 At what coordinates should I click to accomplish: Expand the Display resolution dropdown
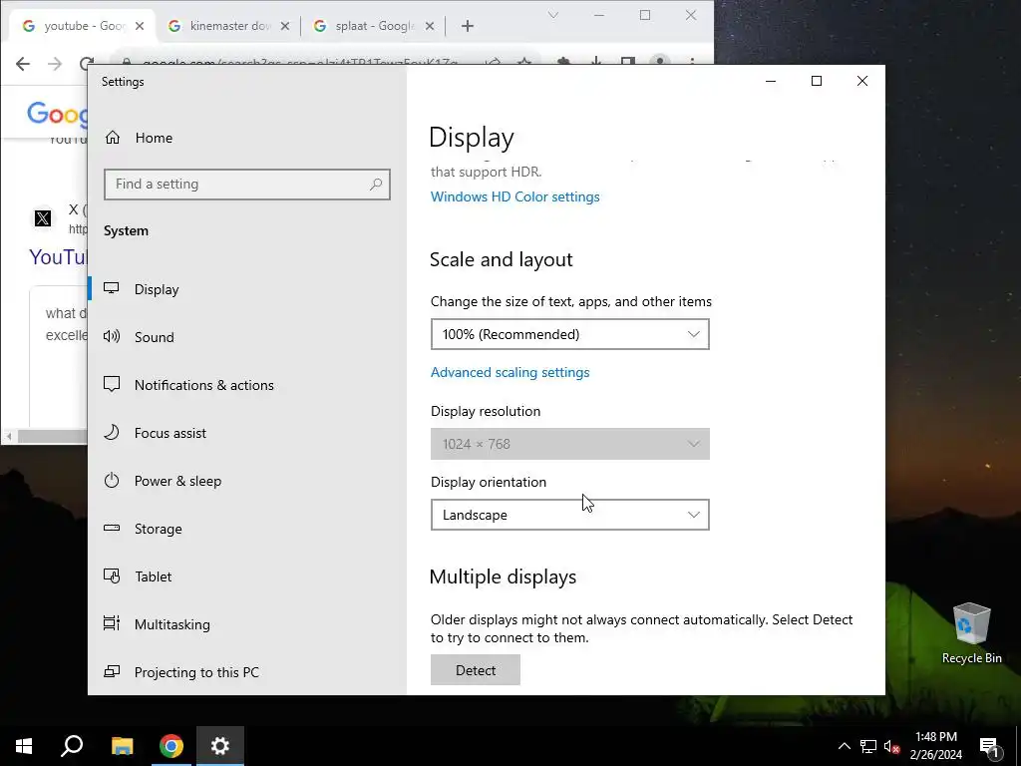[x=569, y=444]
